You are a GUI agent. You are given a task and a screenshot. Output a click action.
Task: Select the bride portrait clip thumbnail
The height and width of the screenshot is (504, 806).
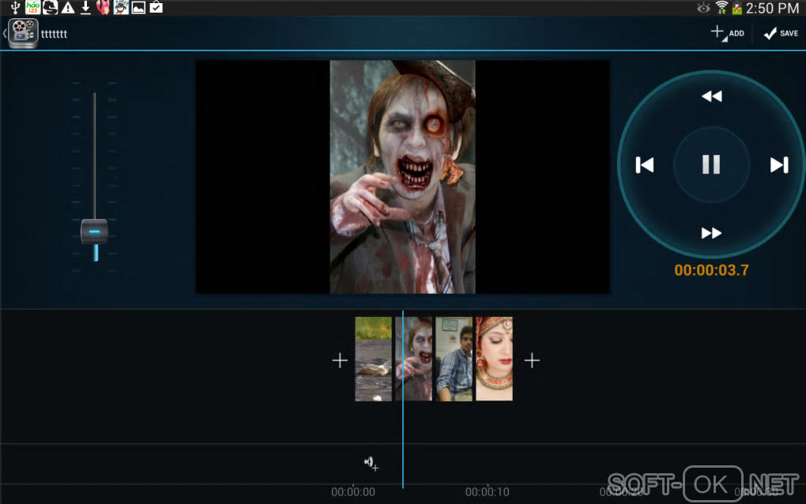[494, 359]
